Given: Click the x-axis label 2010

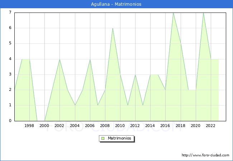Looking at the screenshot, I should coord(120,126).
